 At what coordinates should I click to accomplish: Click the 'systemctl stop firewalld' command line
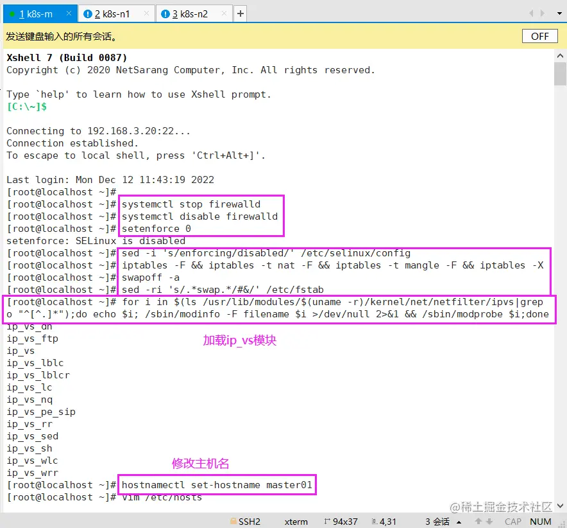[191, 204]
